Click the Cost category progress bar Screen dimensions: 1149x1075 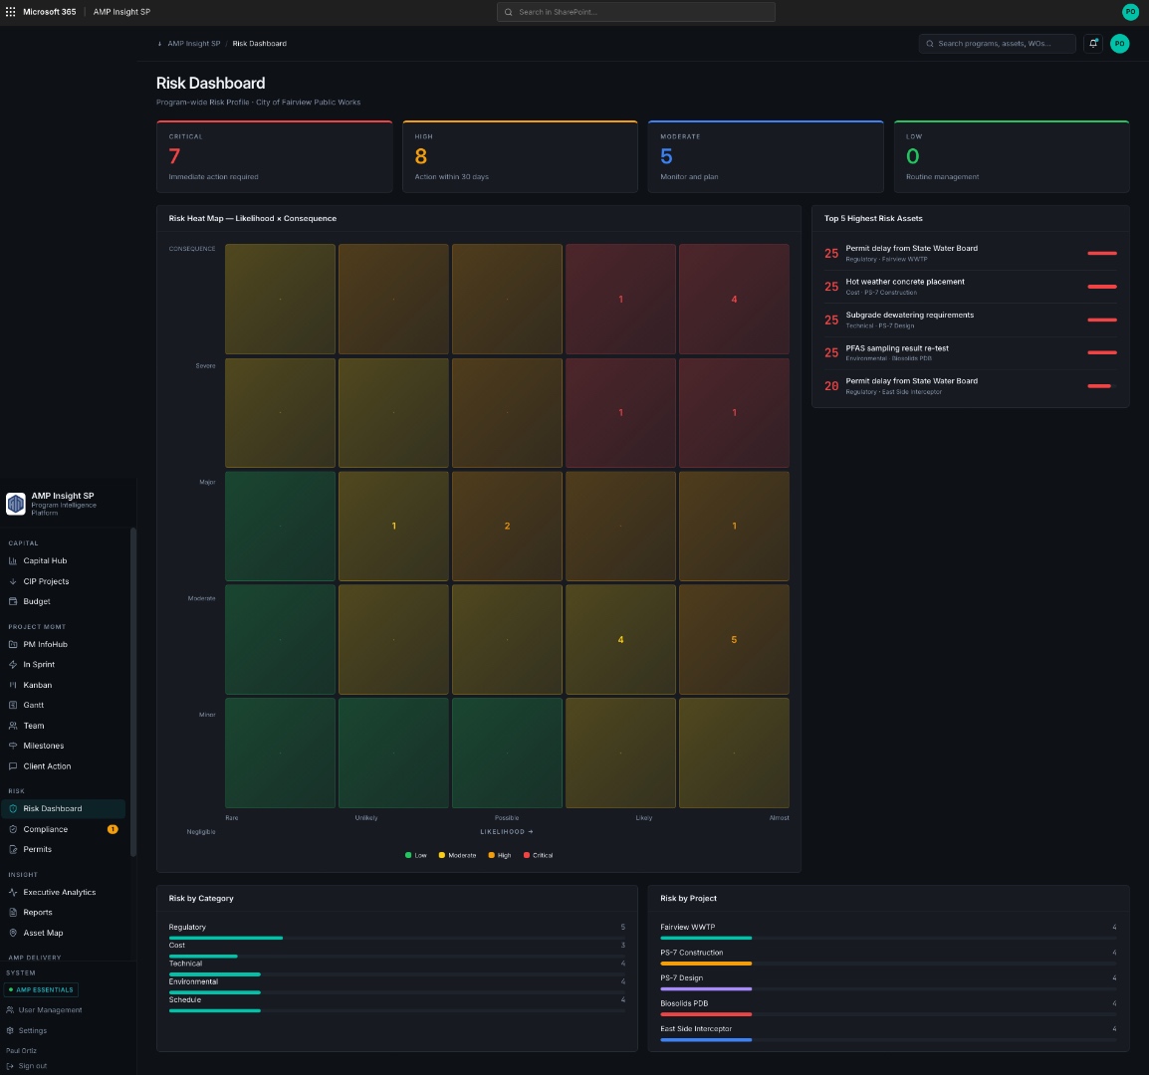396,957
